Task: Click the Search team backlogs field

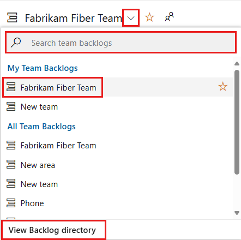Action: [x=120, y=43]
